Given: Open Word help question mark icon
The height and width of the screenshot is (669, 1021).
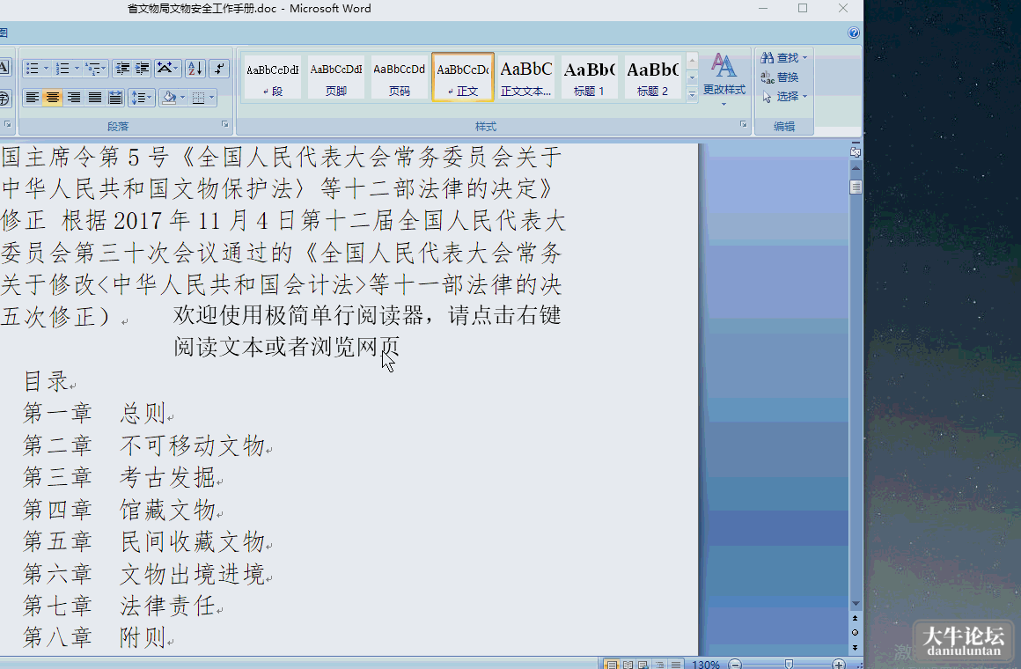Looking at the screenshot, I should coord(854,33).
